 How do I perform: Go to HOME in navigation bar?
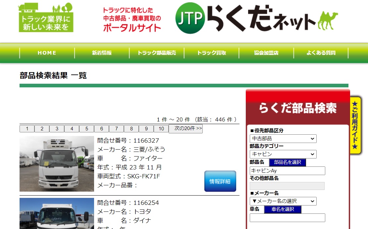point(47,53)
